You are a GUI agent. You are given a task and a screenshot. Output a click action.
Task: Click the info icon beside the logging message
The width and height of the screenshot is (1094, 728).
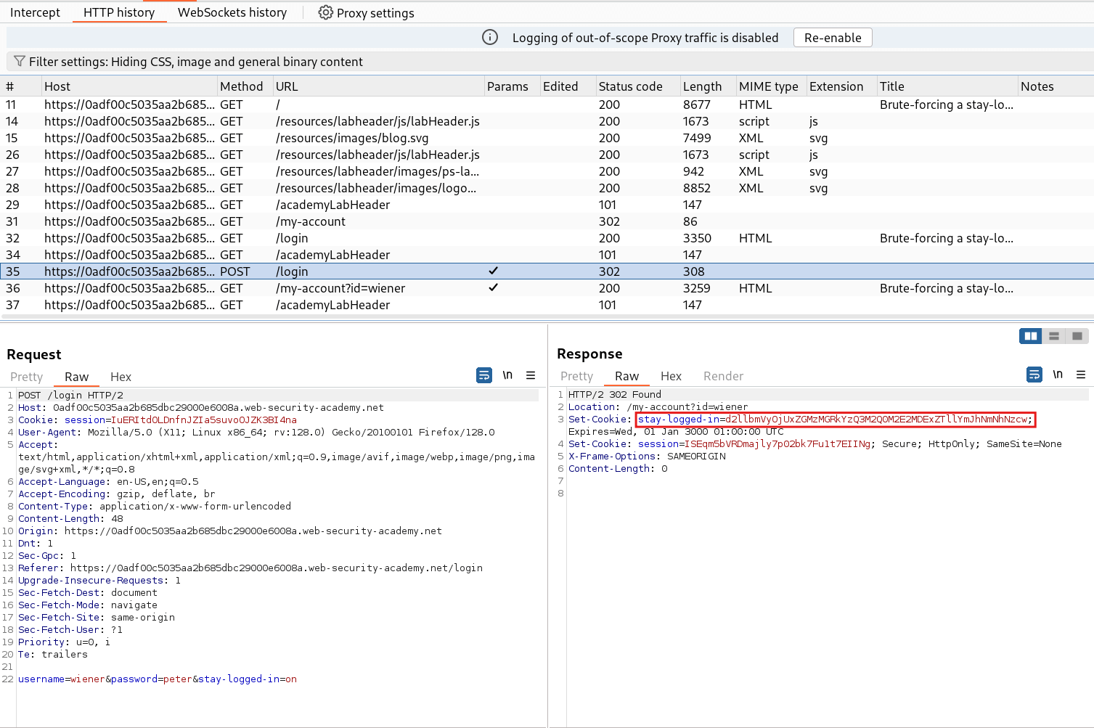(x=489, y=37)
